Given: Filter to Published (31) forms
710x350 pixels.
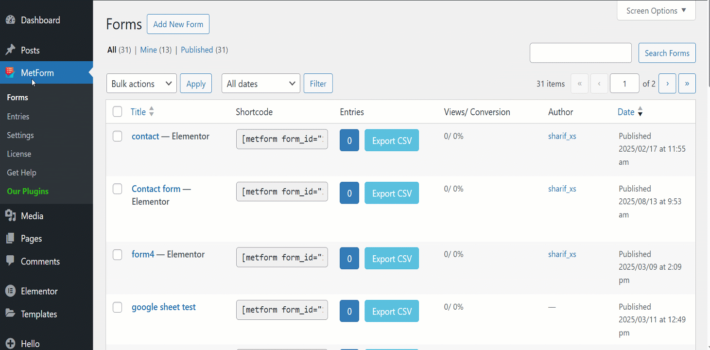Looking at the screenshot, I should coord(204,50).
